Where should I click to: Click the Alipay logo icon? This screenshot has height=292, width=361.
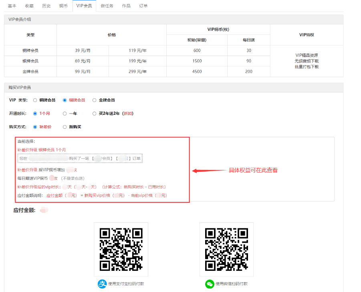102,284
